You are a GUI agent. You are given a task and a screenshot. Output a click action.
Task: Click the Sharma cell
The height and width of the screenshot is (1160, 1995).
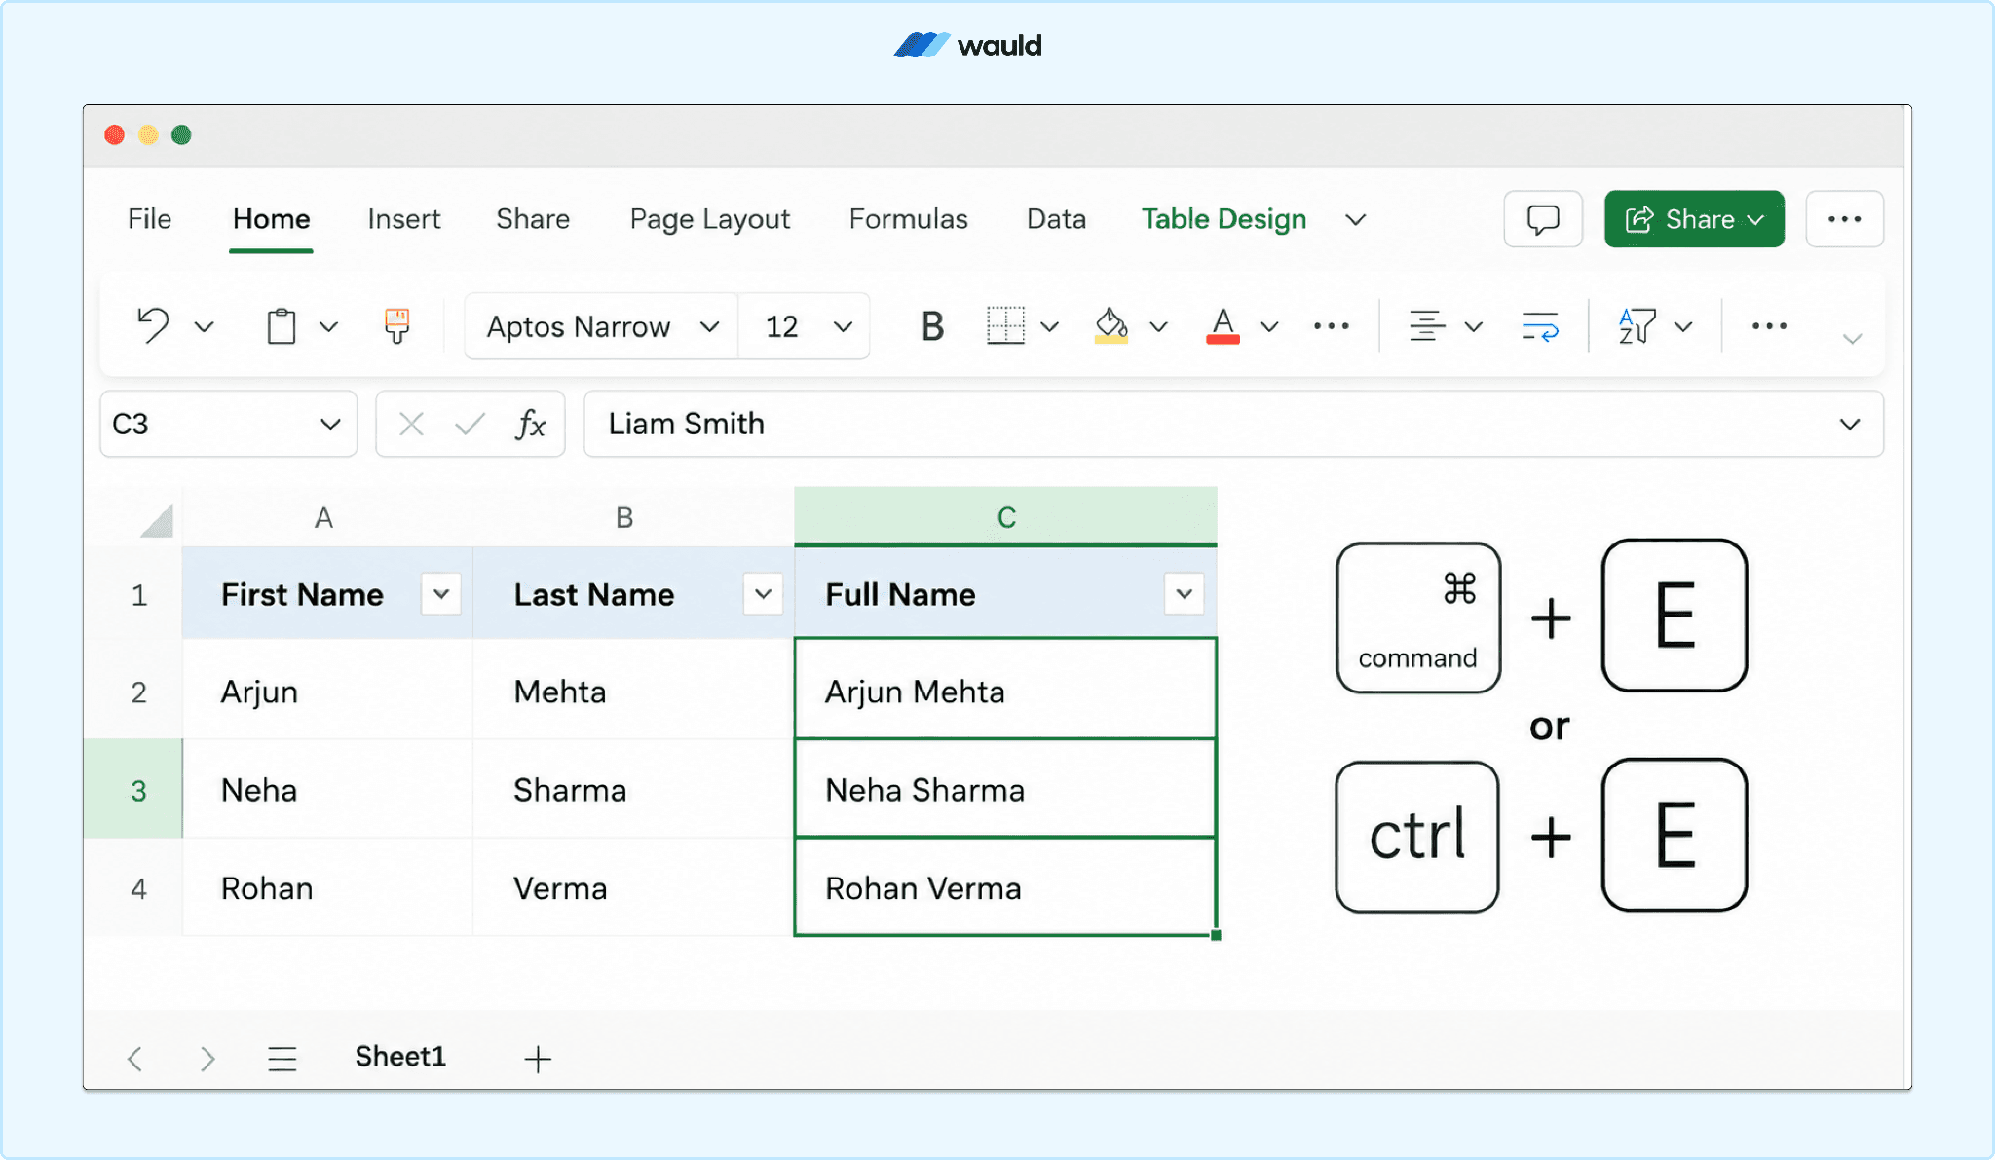pyautogui.click(x=633, y=789)
